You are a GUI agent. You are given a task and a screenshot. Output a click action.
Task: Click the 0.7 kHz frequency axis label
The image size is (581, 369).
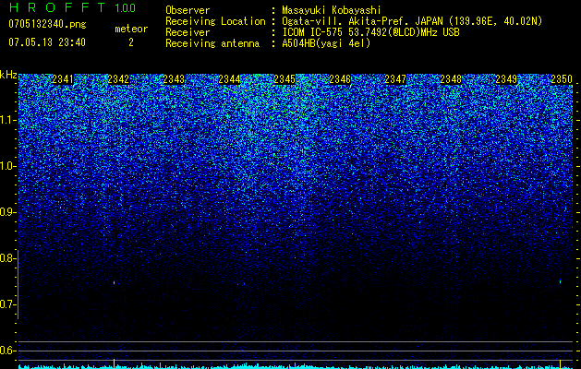pyautogui.click(x=8, y=304)
